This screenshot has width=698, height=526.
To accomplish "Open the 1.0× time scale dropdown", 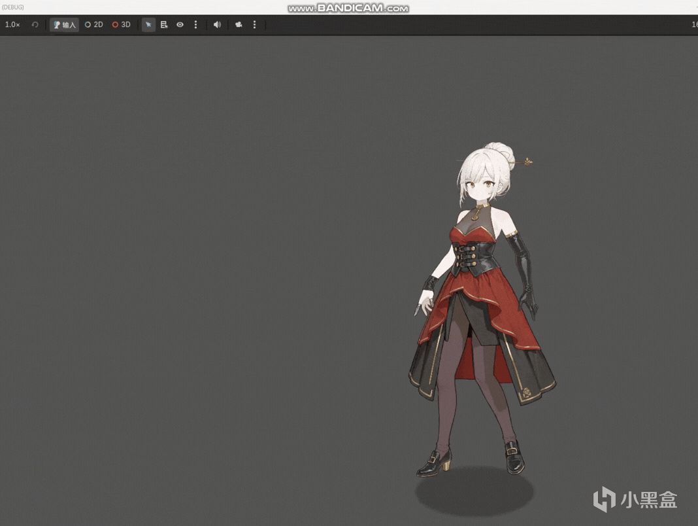I will 12,24.
